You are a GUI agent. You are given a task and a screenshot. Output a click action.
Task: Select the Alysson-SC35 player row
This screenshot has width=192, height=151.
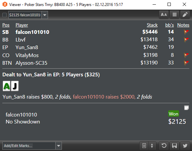point(96,63)
